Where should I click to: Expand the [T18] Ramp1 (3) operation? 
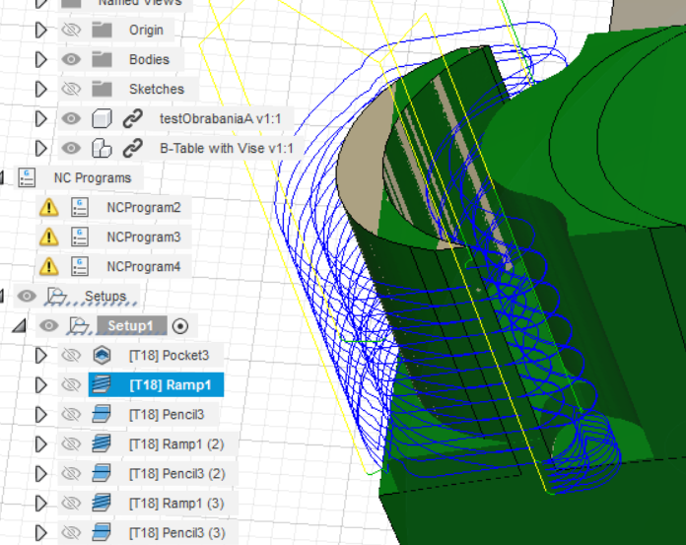point(40,503)
